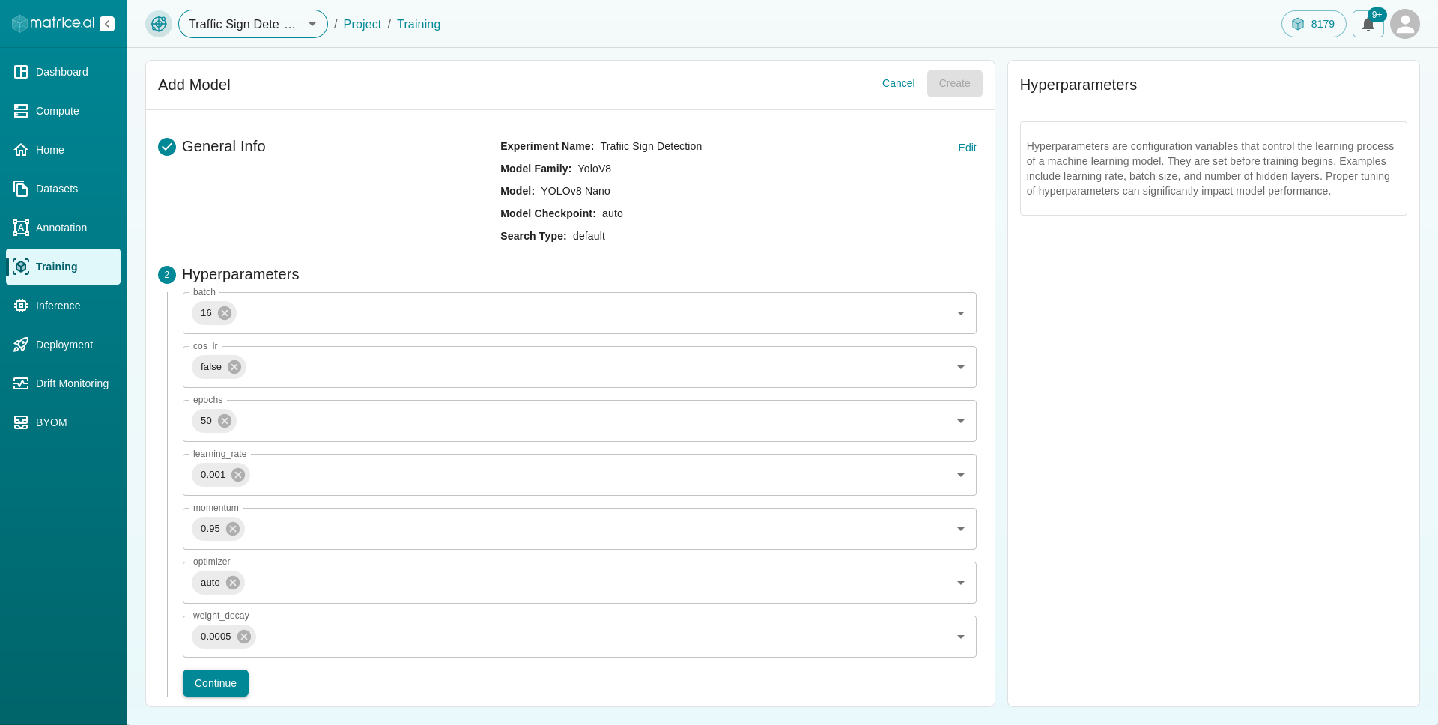The width and height of the screenshot is (1438, 725).
Task: Expand the learning_rate dropdown arrow
Action: coord(961,475)
